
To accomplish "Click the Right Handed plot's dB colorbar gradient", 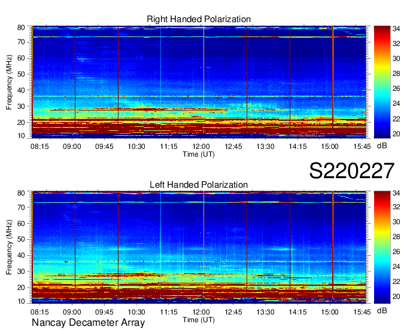I will 382,82.
